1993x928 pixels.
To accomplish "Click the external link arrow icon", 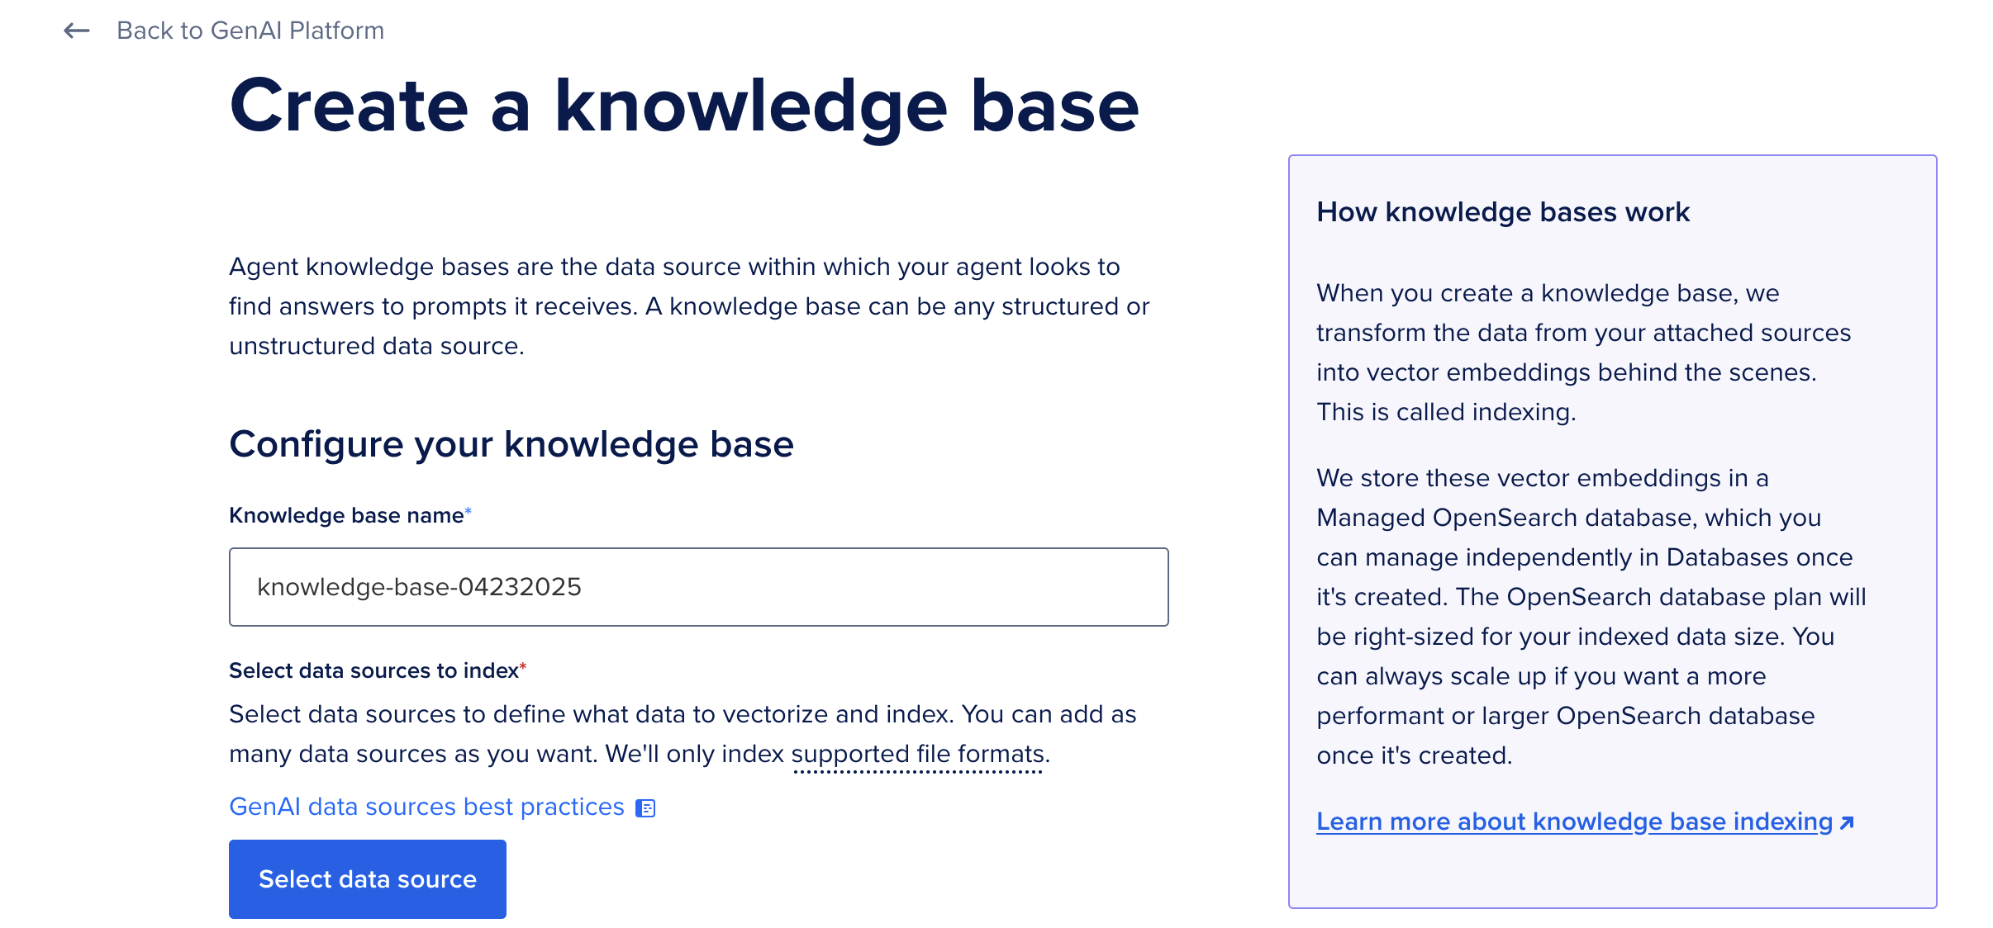I will (1848, 822).
